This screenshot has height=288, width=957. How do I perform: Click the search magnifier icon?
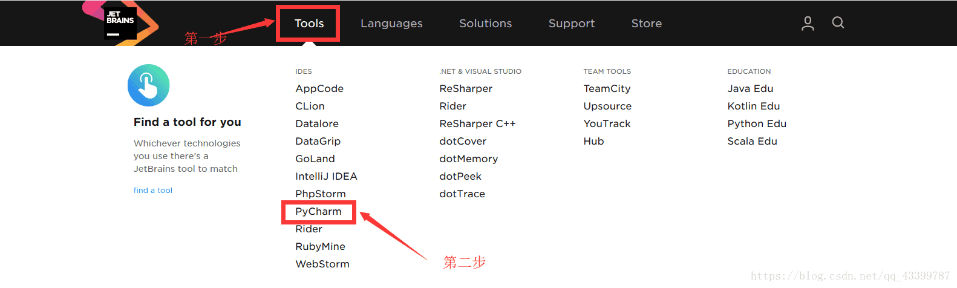tap(838, 23)
